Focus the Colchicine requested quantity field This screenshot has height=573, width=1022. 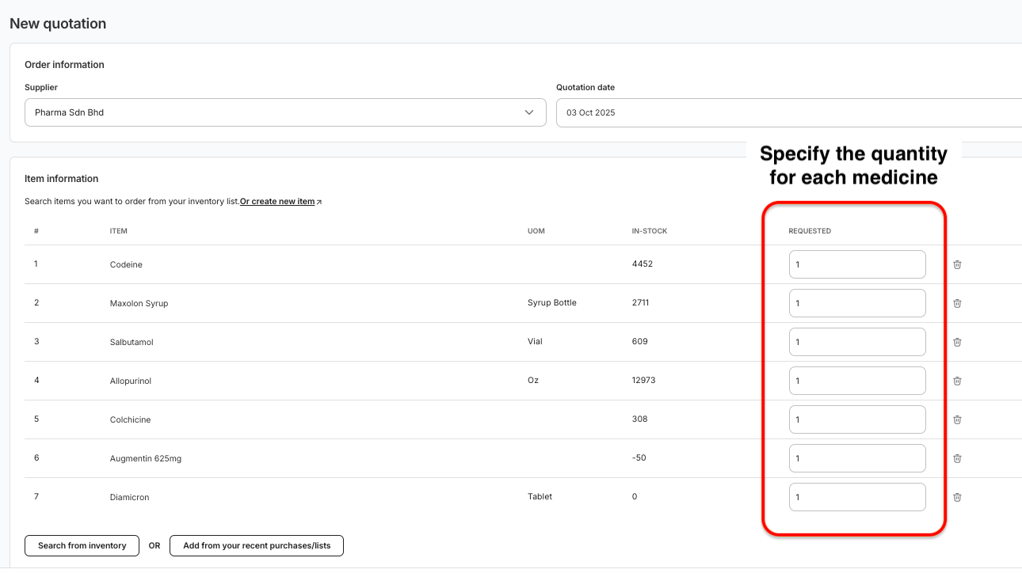(857, 419)
